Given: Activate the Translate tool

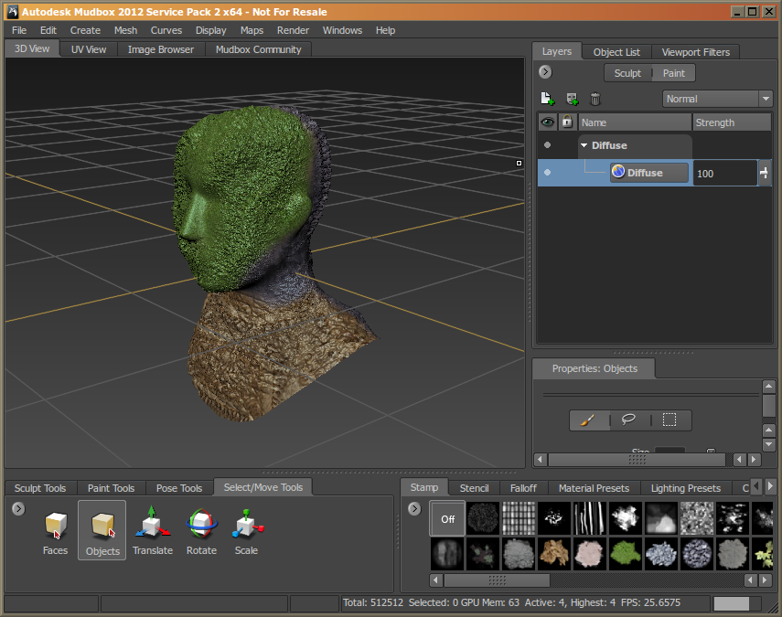Looking at the screenshot, I should tap(152, 527).
